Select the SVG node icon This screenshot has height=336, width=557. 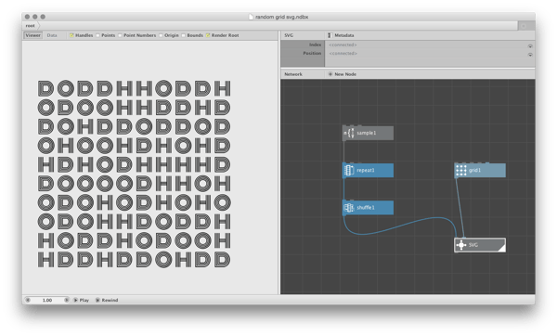tap(461, 245)
